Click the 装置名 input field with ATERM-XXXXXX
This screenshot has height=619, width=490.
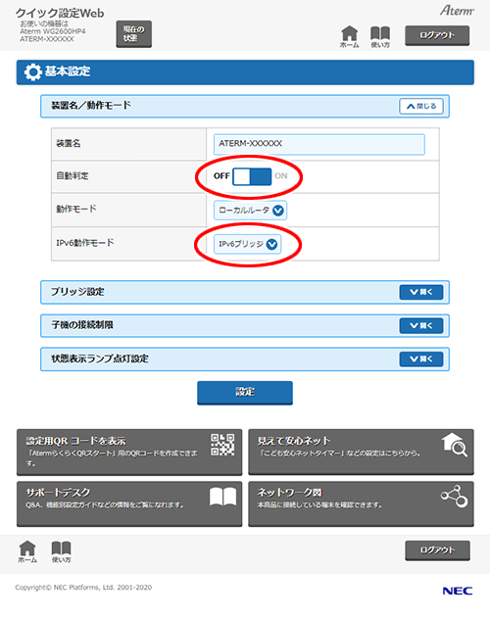[319, 144]
